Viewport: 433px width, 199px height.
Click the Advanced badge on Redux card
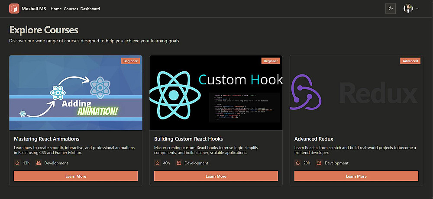(410, 61)
